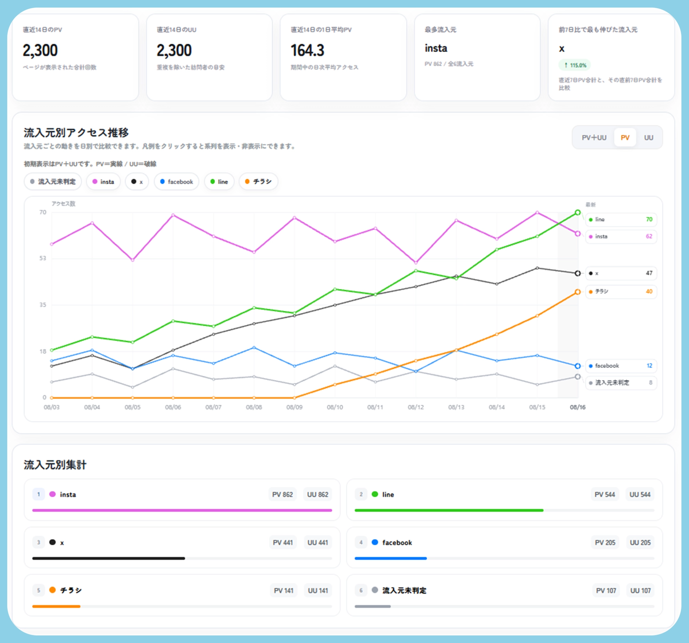
Task: Click the PV 862 chip for insta
Action: (x=282, y=494)
